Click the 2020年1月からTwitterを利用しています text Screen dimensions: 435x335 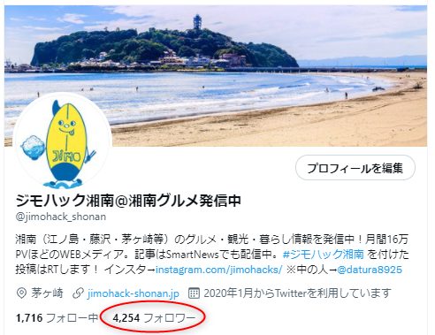pyautogui.click(x=298, y=293)
